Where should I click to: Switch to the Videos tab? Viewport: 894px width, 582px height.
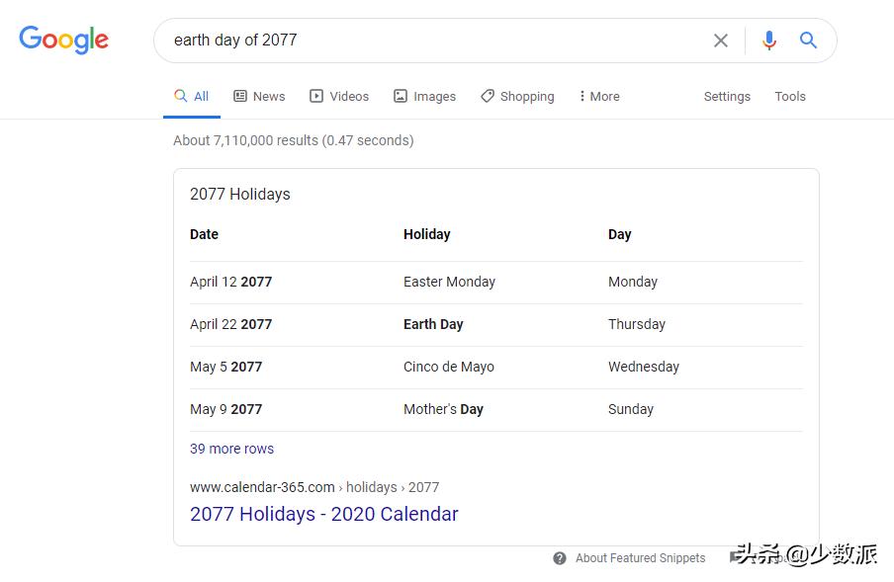(339, 96)
